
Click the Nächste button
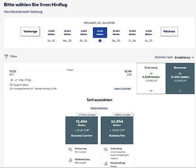point(169,31)
